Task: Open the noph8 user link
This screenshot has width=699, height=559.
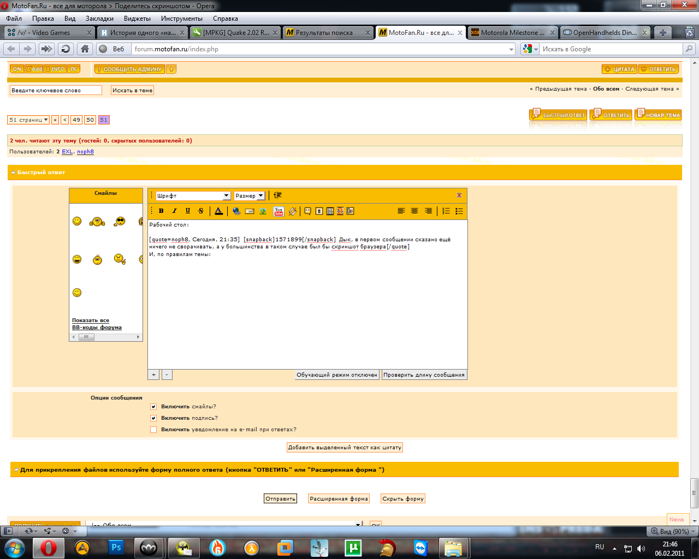Action: [x=85, y=152]
